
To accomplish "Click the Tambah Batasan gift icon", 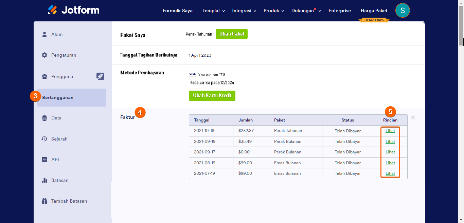I will (44, 201).
